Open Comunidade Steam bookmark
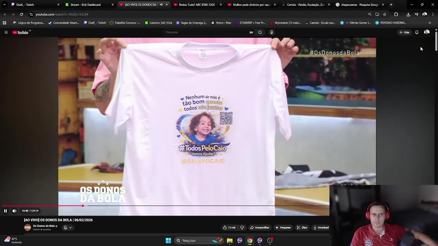 pyautogui.click(x=64, y=23)
